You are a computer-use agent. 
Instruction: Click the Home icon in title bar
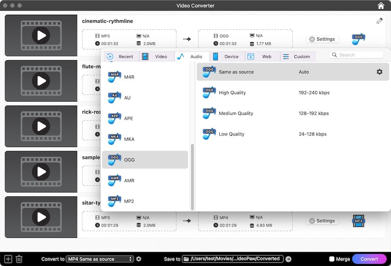(380, 5)
